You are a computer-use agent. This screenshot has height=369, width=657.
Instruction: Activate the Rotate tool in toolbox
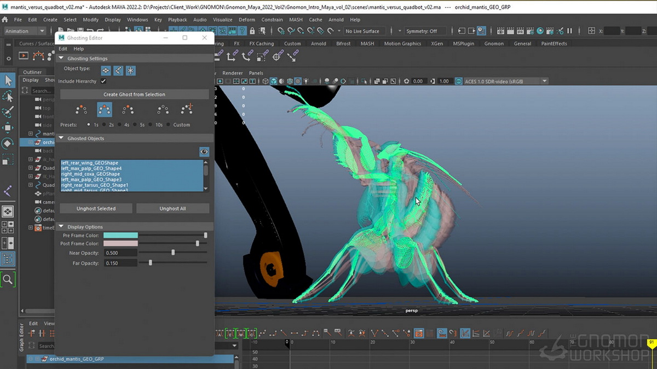tap(8, 144)
